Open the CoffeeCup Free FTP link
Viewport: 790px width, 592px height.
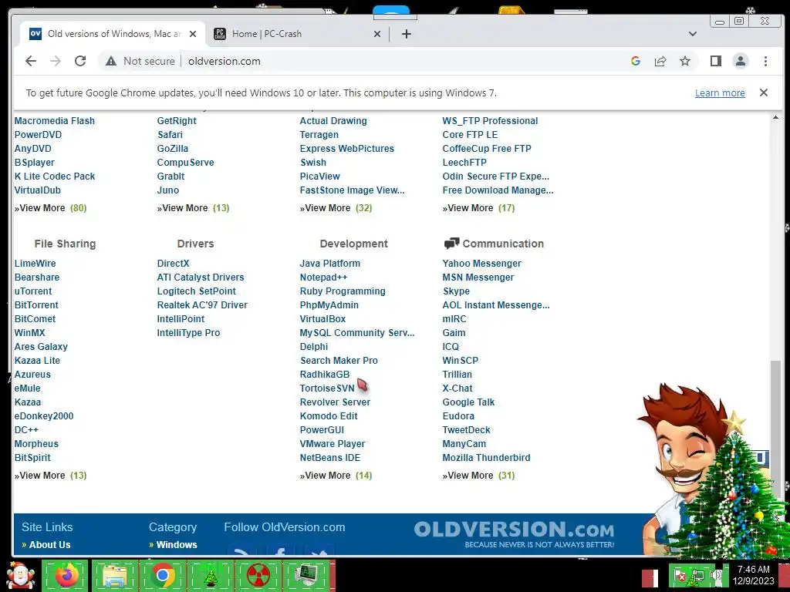coord(487,149)
